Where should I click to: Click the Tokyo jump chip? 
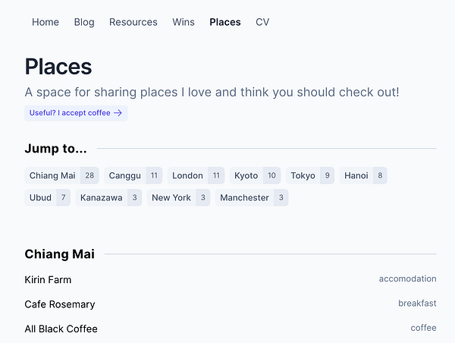[311, 175]
